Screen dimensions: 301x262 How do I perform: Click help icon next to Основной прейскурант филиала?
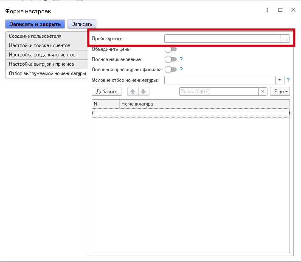181,70
